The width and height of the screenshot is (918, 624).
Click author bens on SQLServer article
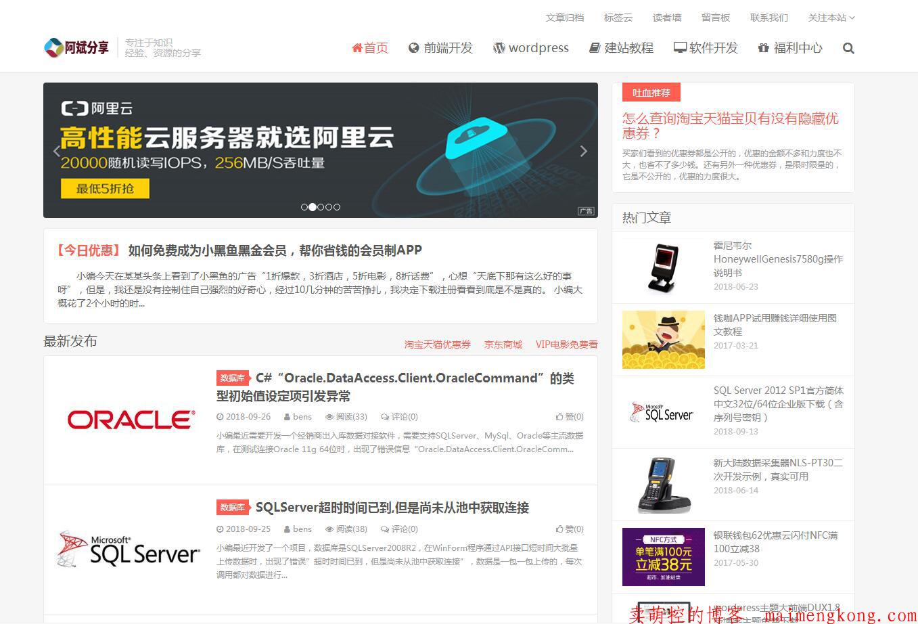coord(302,529)
